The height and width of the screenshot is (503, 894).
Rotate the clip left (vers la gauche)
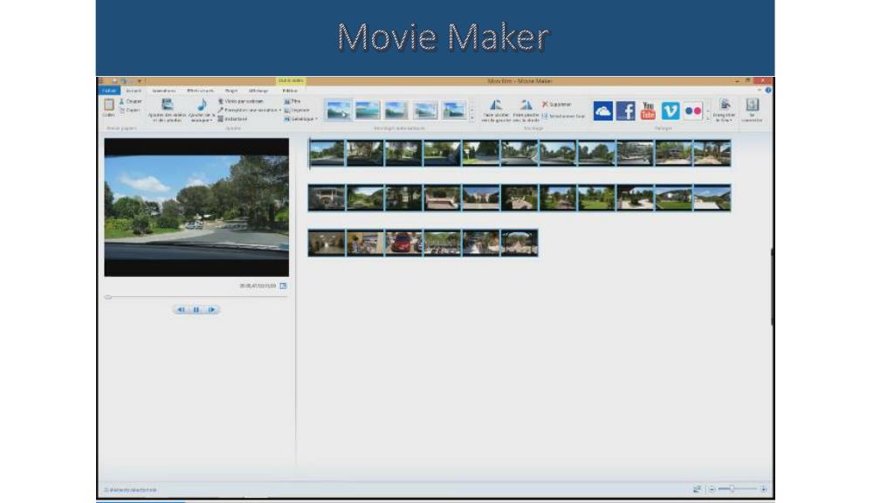[x=496, y=110]
